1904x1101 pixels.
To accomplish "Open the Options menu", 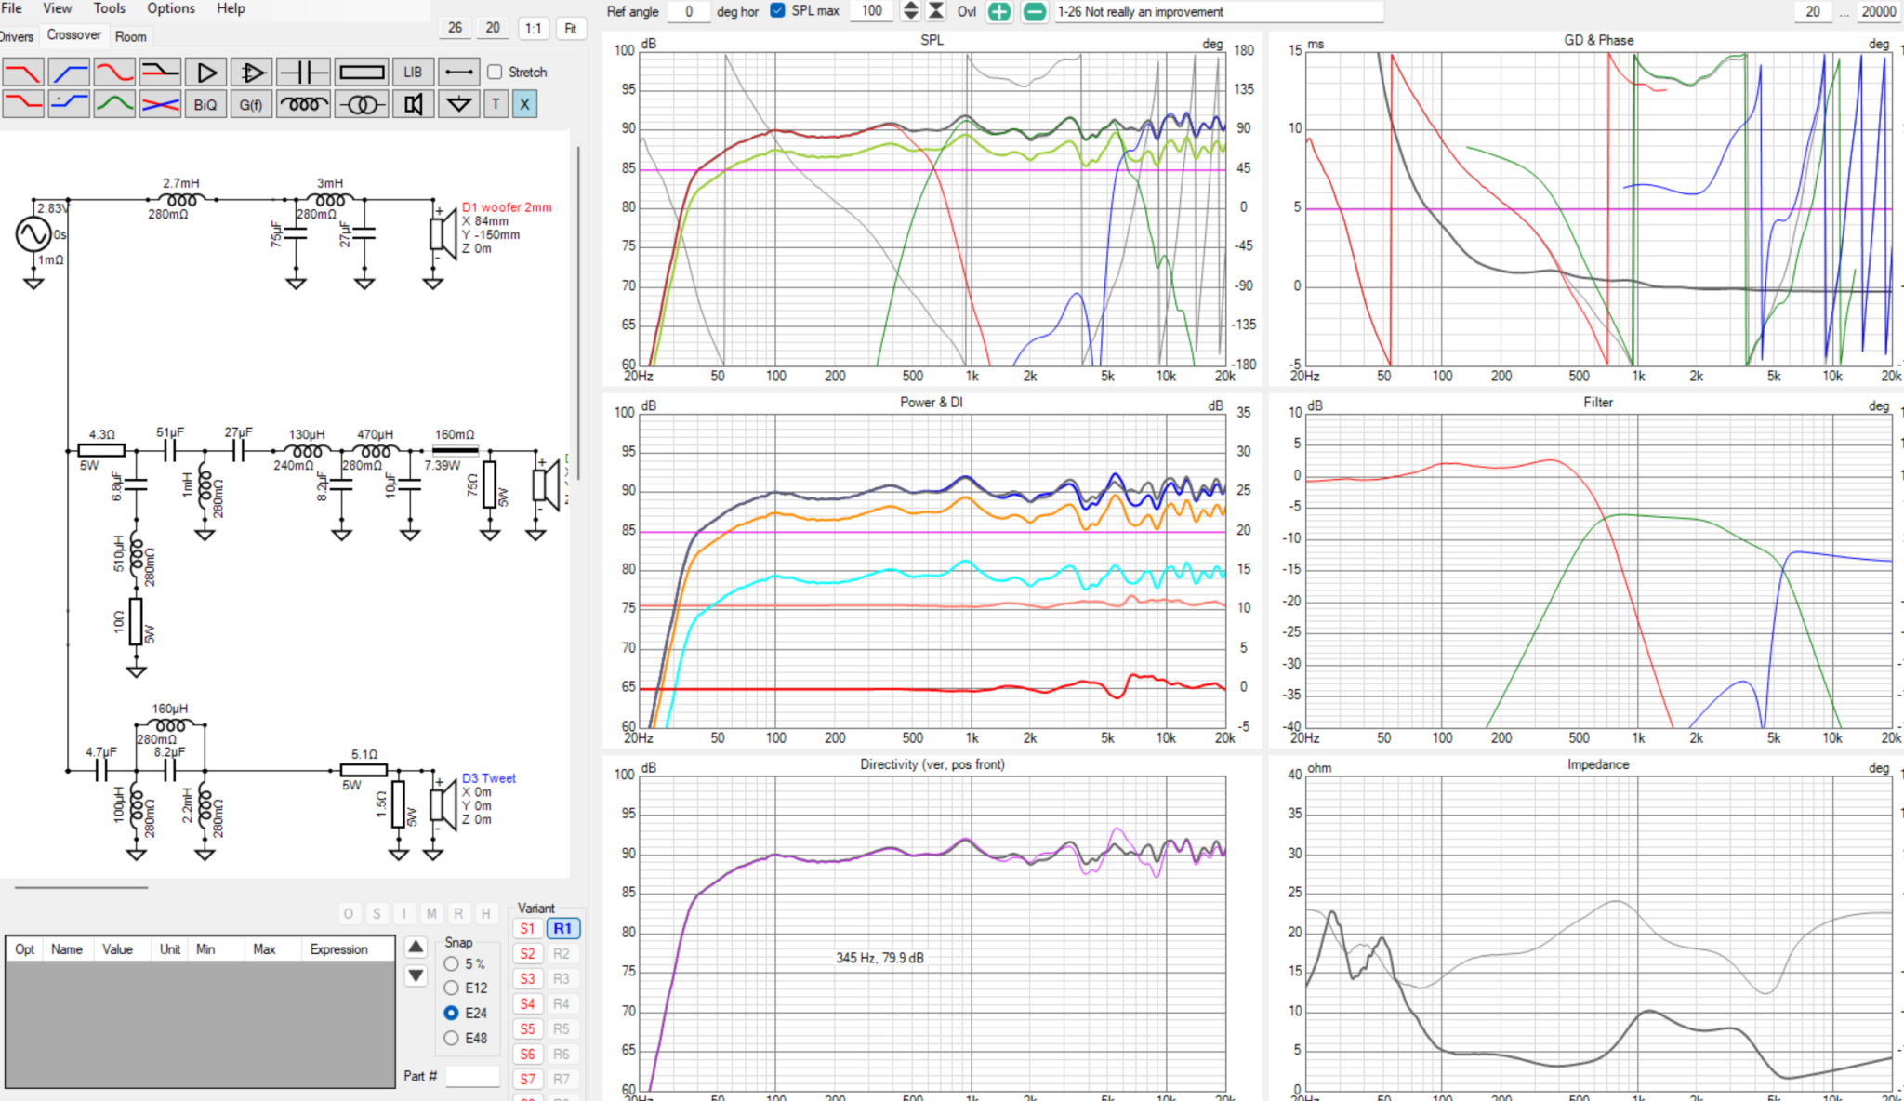I will pos(171,8).
